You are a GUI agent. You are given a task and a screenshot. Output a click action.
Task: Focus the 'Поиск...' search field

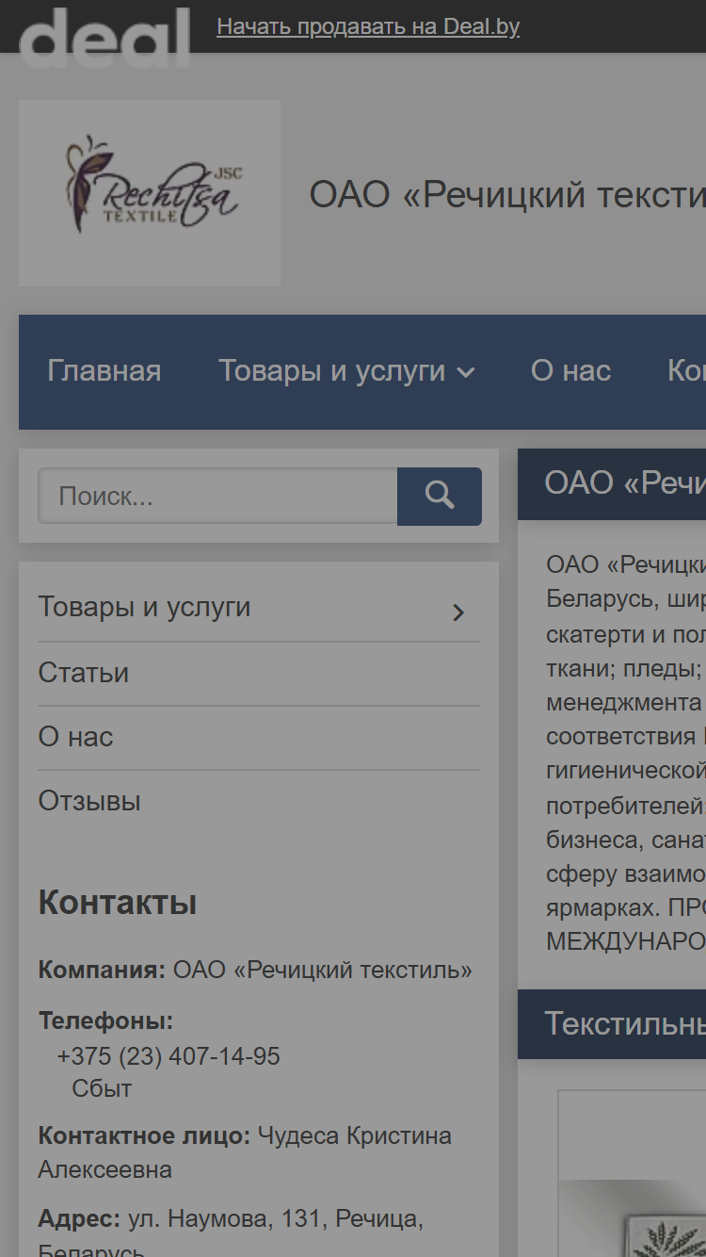[217, 496]
